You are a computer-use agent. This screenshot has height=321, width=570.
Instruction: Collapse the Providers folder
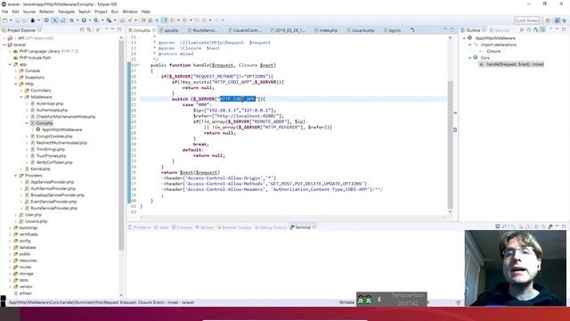tap(16, 176)
